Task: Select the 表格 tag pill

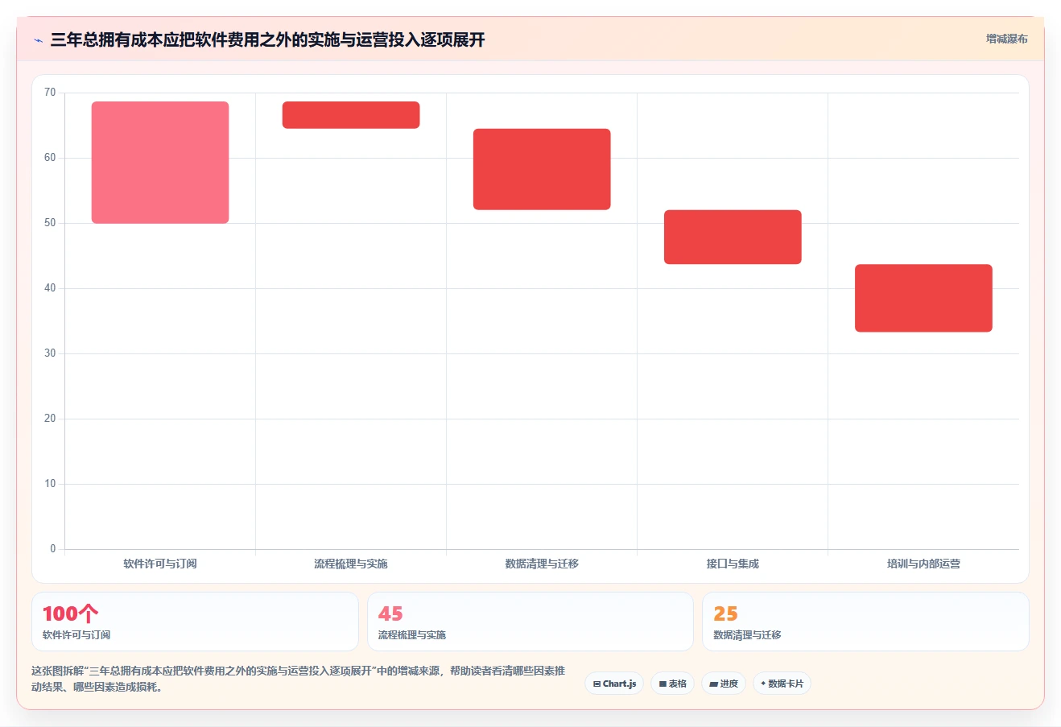Action: coord(673,684)
